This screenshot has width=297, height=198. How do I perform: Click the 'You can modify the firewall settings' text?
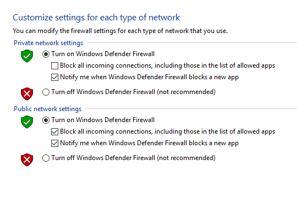pos(120,31)
